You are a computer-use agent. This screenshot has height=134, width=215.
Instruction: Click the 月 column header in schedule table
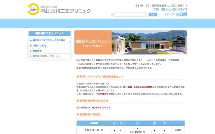pyautogui.click(x=114, y=123)
